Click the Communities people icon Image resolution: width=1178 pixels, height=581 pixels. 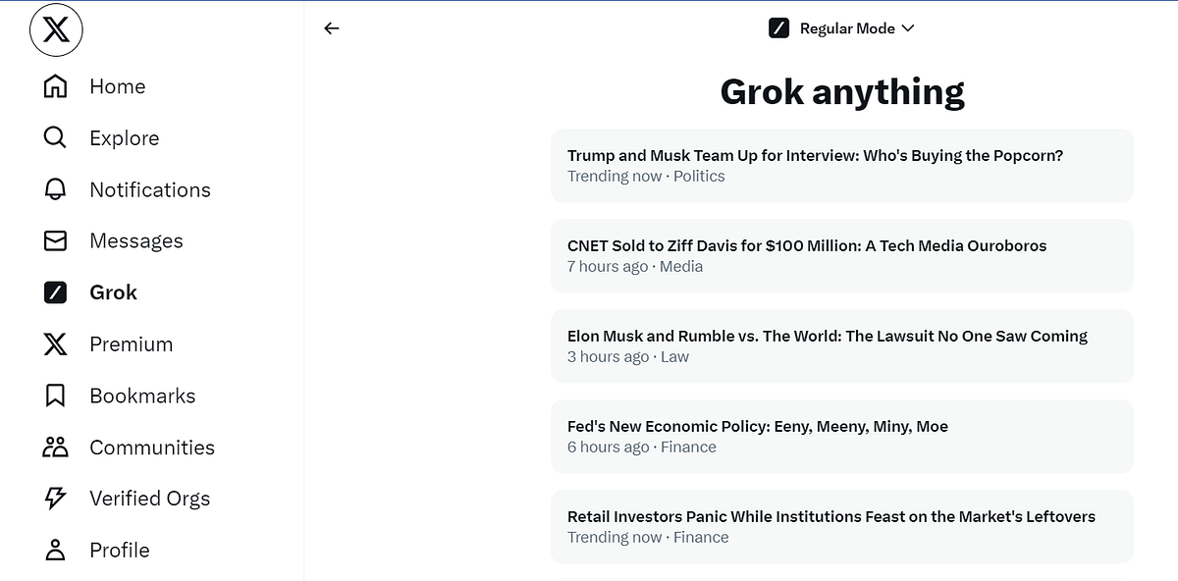(x=55, y=447)
